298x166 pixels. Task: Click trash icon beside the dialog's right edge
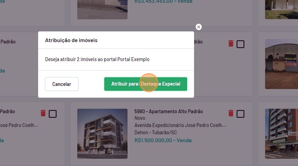coord(231,43)
